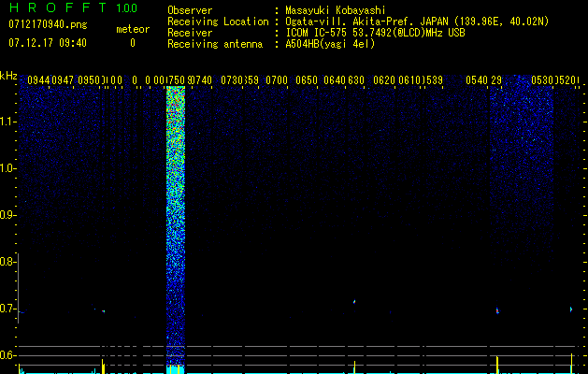The width and height of the screenshot is (588, 374).
Task: Click the Receiving Location label
Action: 218,22
